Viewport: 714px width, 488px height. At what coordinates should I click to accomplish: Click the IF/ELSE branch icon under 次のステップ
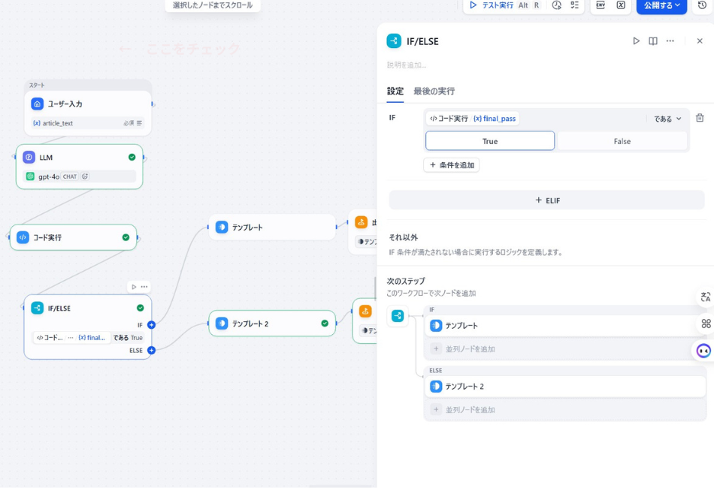[x=398, y=317]
